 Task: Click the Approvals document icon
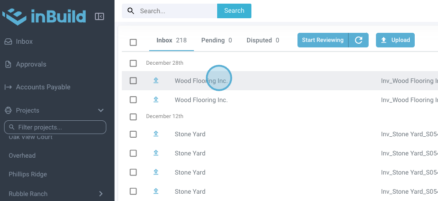(x=8, y=64)
